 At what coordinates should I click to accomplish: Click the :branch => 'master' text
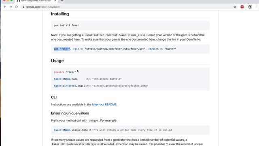point(162,49)
